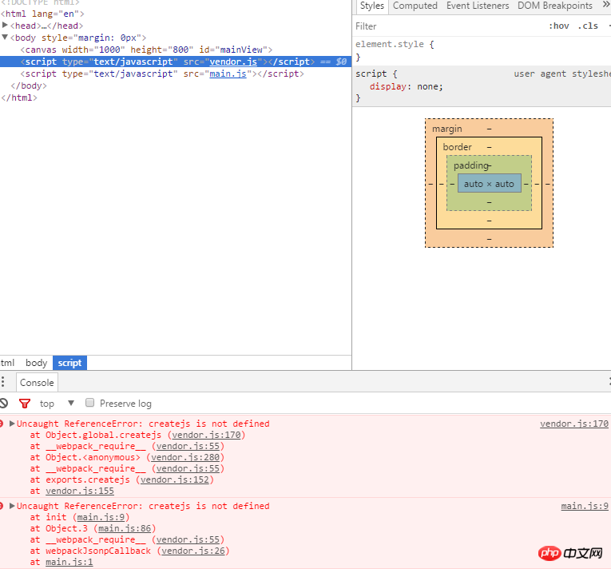Screen dimensions: 611x569
Task: Click the border region label in box model
Action: pyautogui.click(x=457, y=146)
